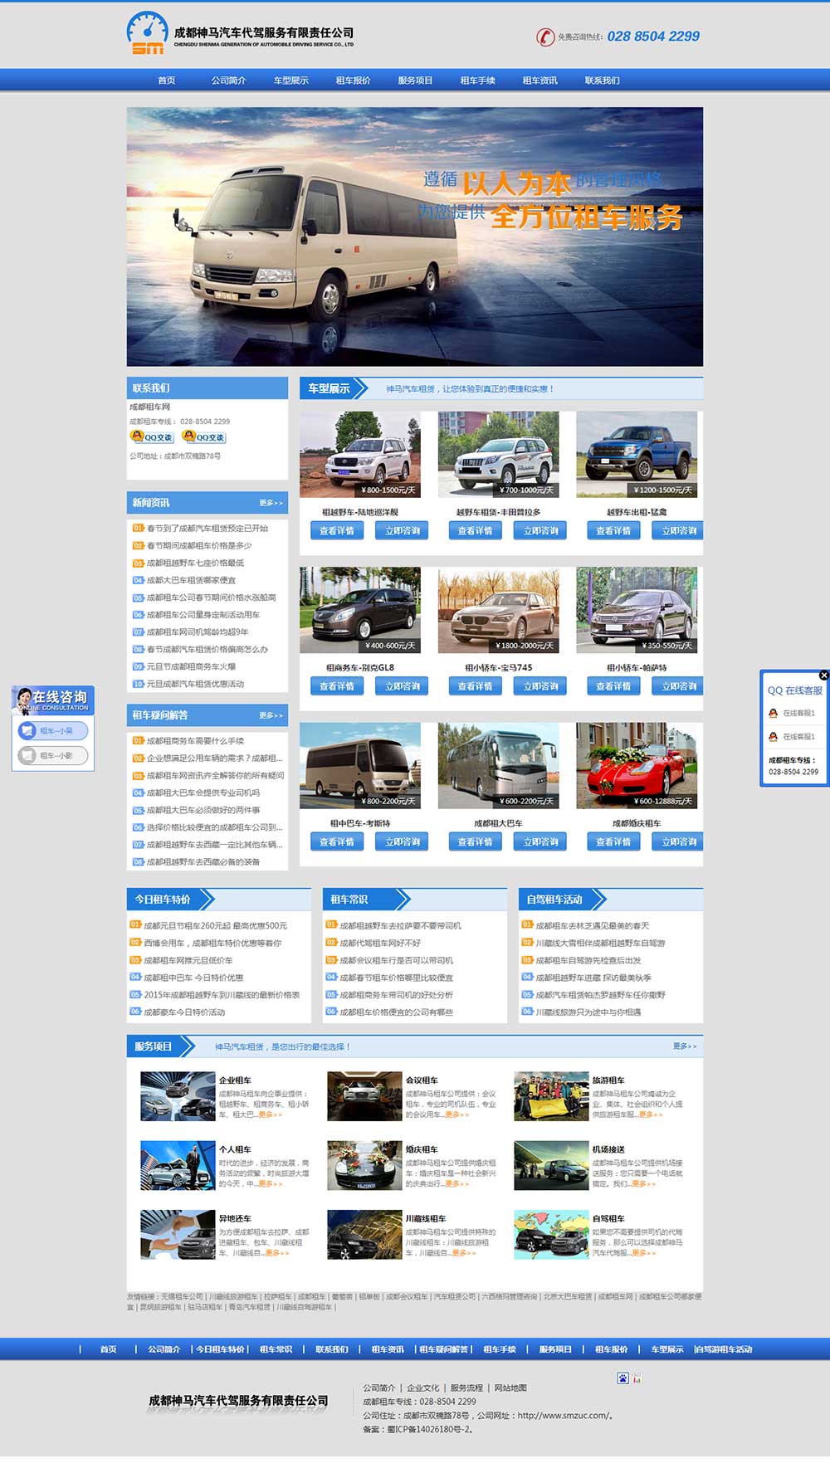Open news item 春节期间成都租车价格是多少
The height and width of the screenshot is (1468, 830).
(199, 546)
